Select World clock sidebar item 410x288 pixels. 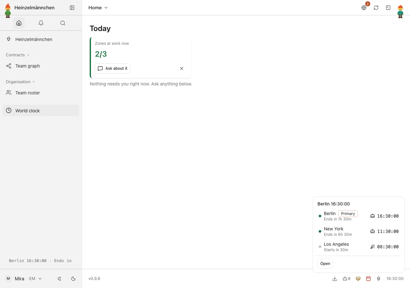click(41, 110)
